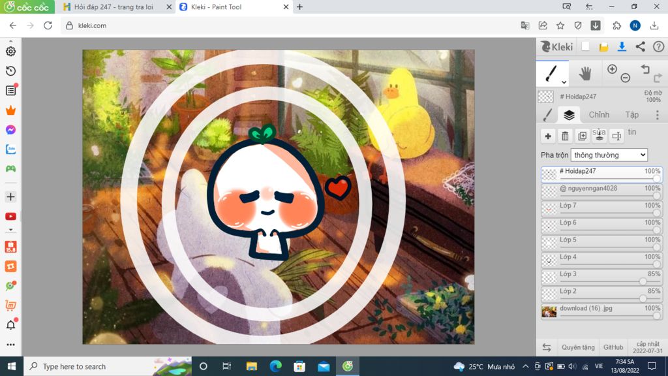Screen dimensions: 668x376
Task: Switch to the layers tab
Action: [x=569, y=115]
